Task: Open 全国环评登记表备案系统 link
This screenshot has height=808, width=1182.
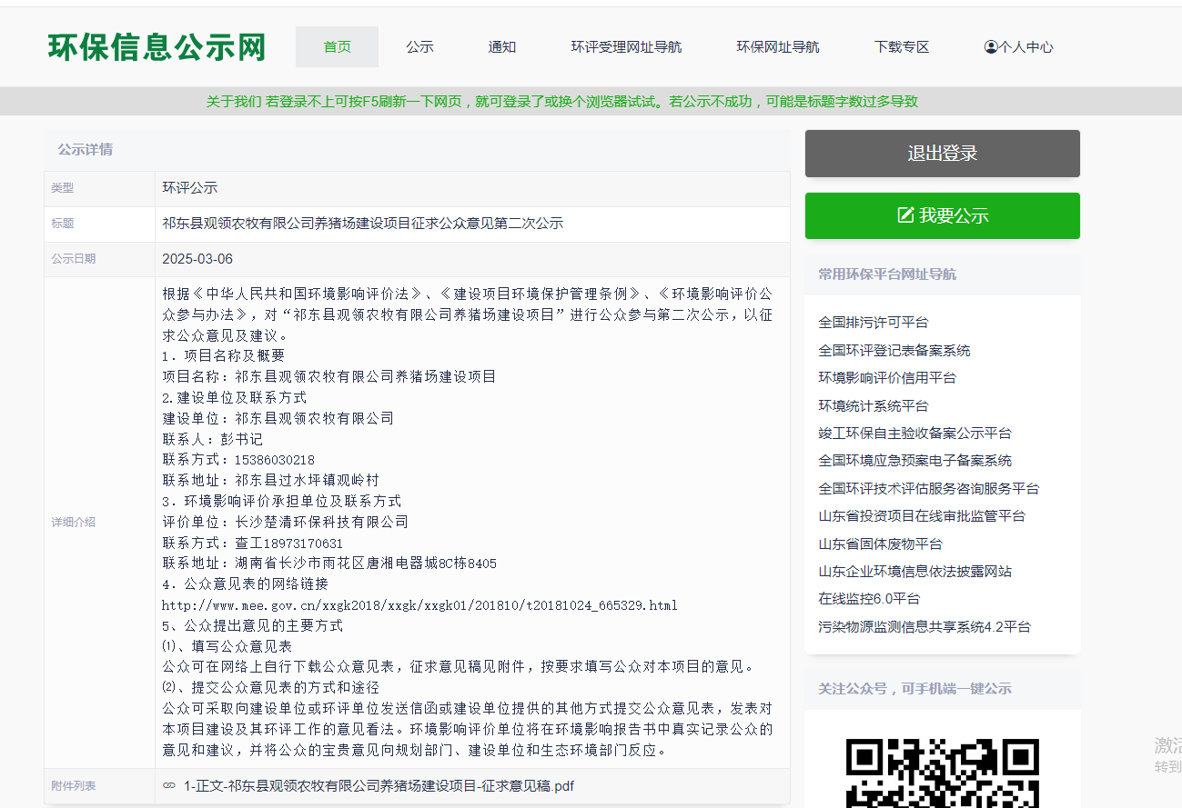Action: coord(894,351)
